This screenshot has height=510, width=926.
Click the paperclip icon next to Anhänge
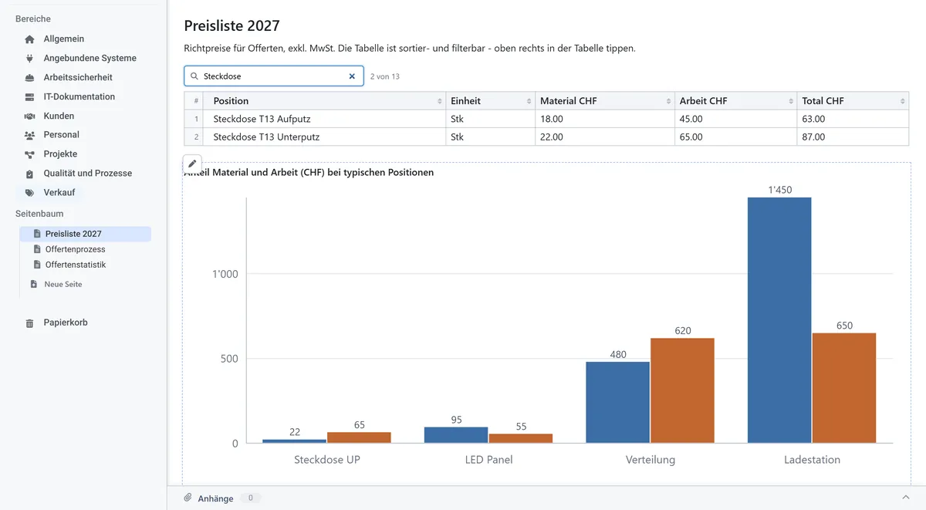point(188,498)
